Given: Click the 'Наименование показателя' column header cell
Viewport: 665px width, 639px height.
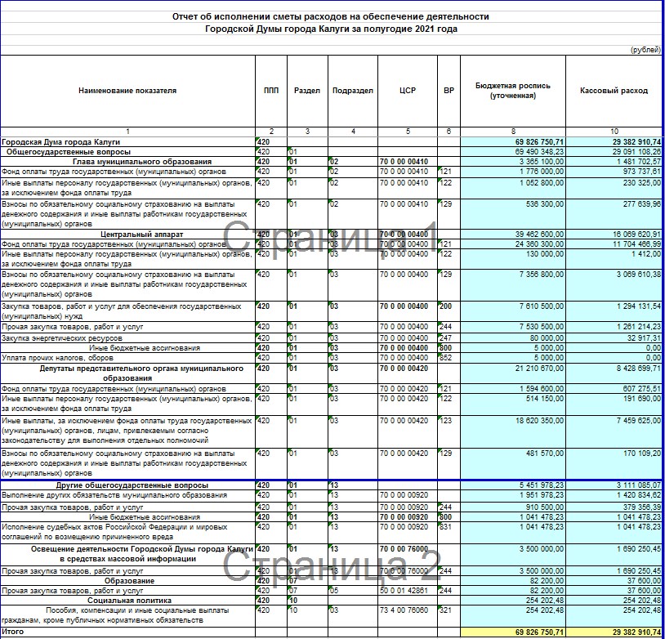Looking at the screenshot, I should [x=127, y=91].
